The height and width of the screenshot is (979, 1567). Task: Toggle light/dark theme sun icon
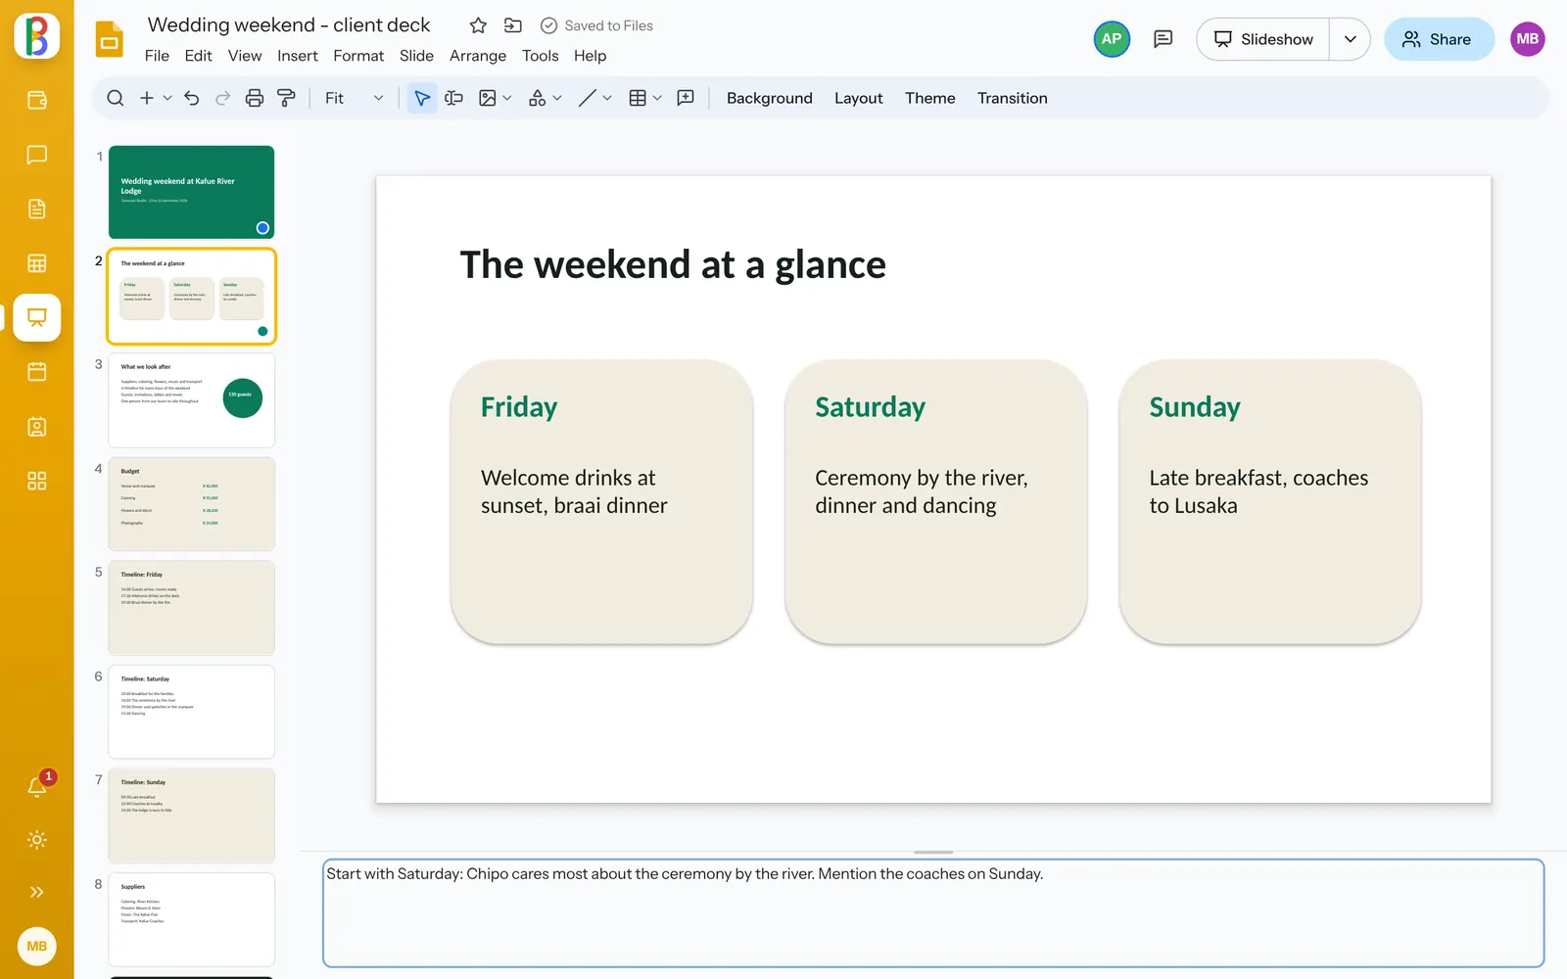coord(37,840)
